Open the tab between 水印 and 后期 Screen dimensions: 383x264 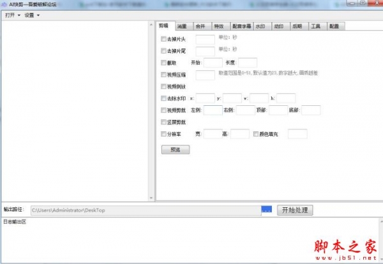click(281, 26)
